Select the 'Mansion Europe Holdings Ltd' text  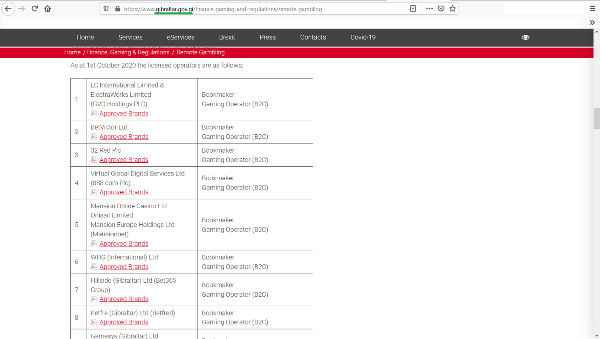(132, 225)
